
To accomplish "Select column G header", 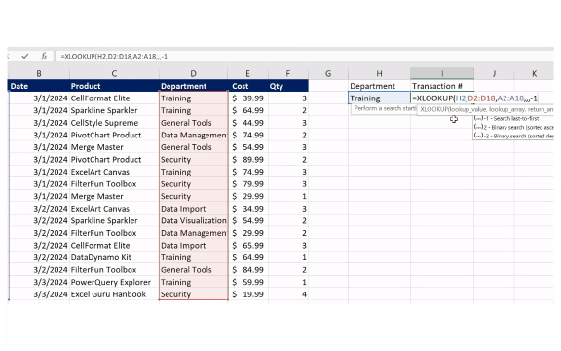I will click(328, 73).
